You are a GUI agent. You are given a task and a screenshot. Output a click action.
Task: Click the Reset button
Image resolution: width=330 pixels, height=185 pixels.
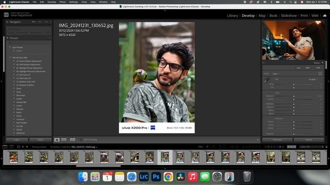click(309, 140)
